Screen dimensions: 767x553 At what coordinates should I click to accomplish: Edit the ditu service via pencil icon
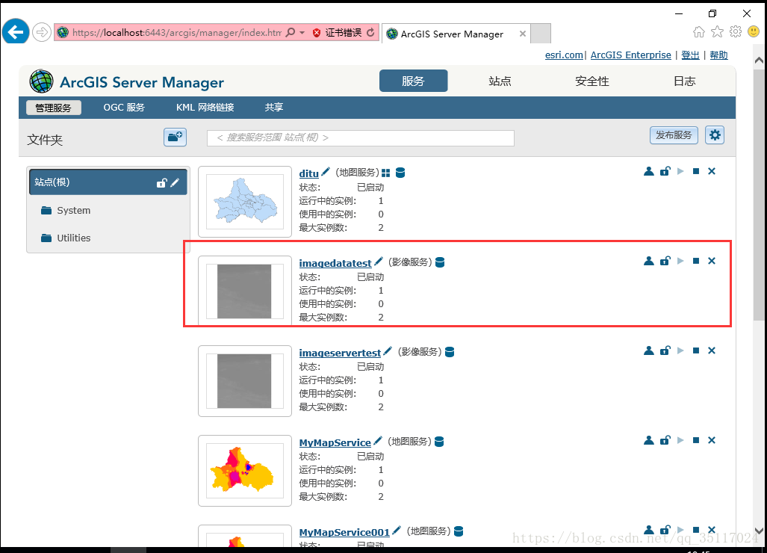point(326,171)
